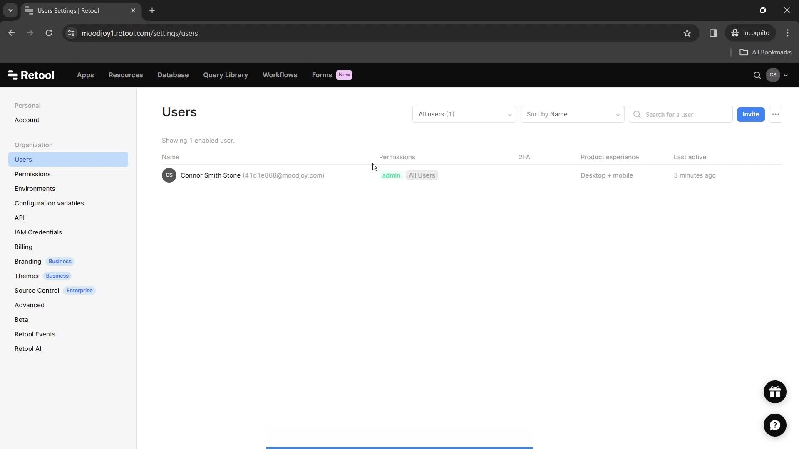
Task: Click the Incognito browser status icon
Action: [735, 33]
